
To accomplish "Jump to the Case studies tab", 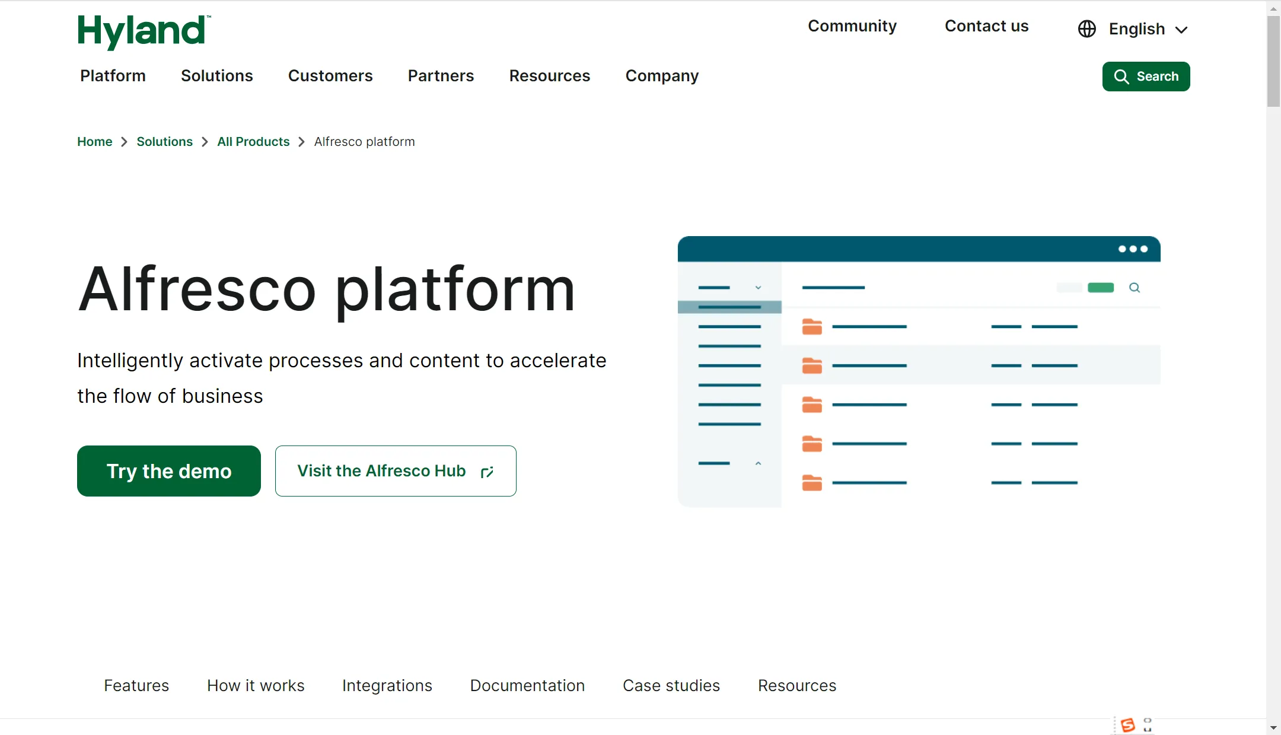I will (x=671, y=686).
